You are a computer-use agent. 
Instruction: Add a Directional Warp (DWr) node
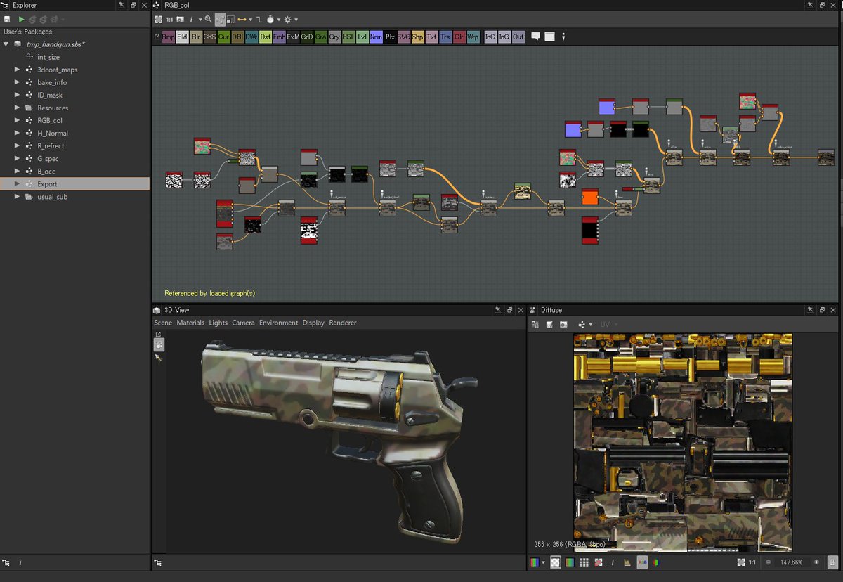pyautogui.click(x=251, y=37)
